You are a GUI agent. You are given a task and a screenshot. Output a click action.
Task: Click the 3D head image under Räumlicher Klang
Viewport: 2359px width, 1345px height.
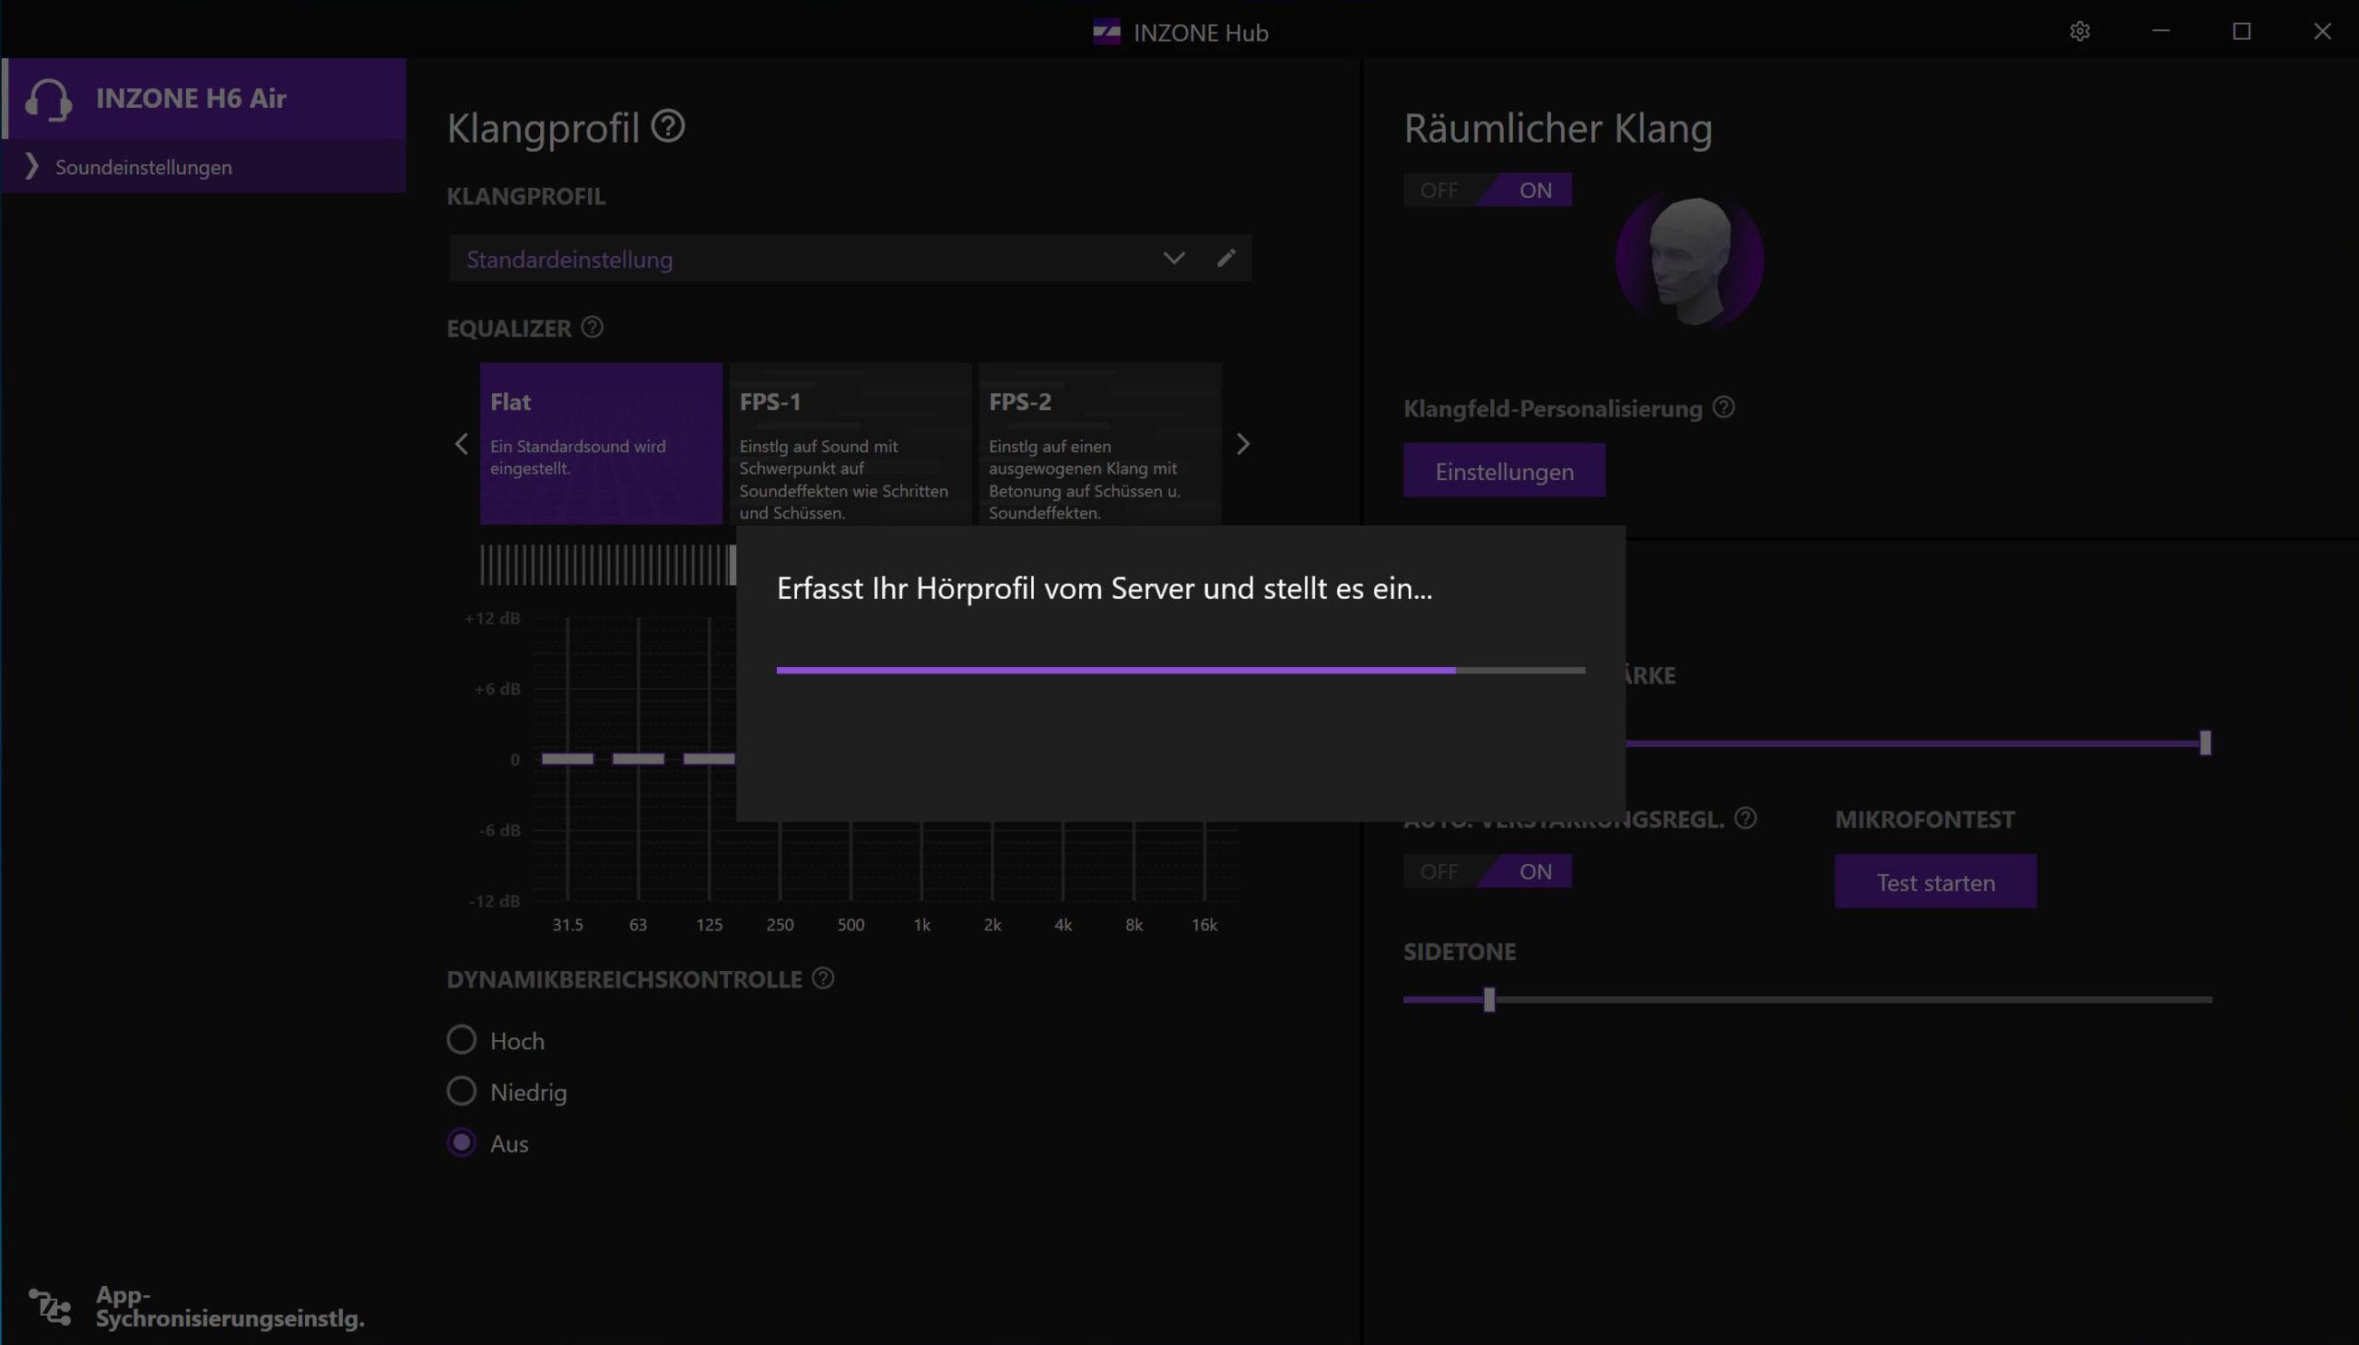pos(1690,262)
